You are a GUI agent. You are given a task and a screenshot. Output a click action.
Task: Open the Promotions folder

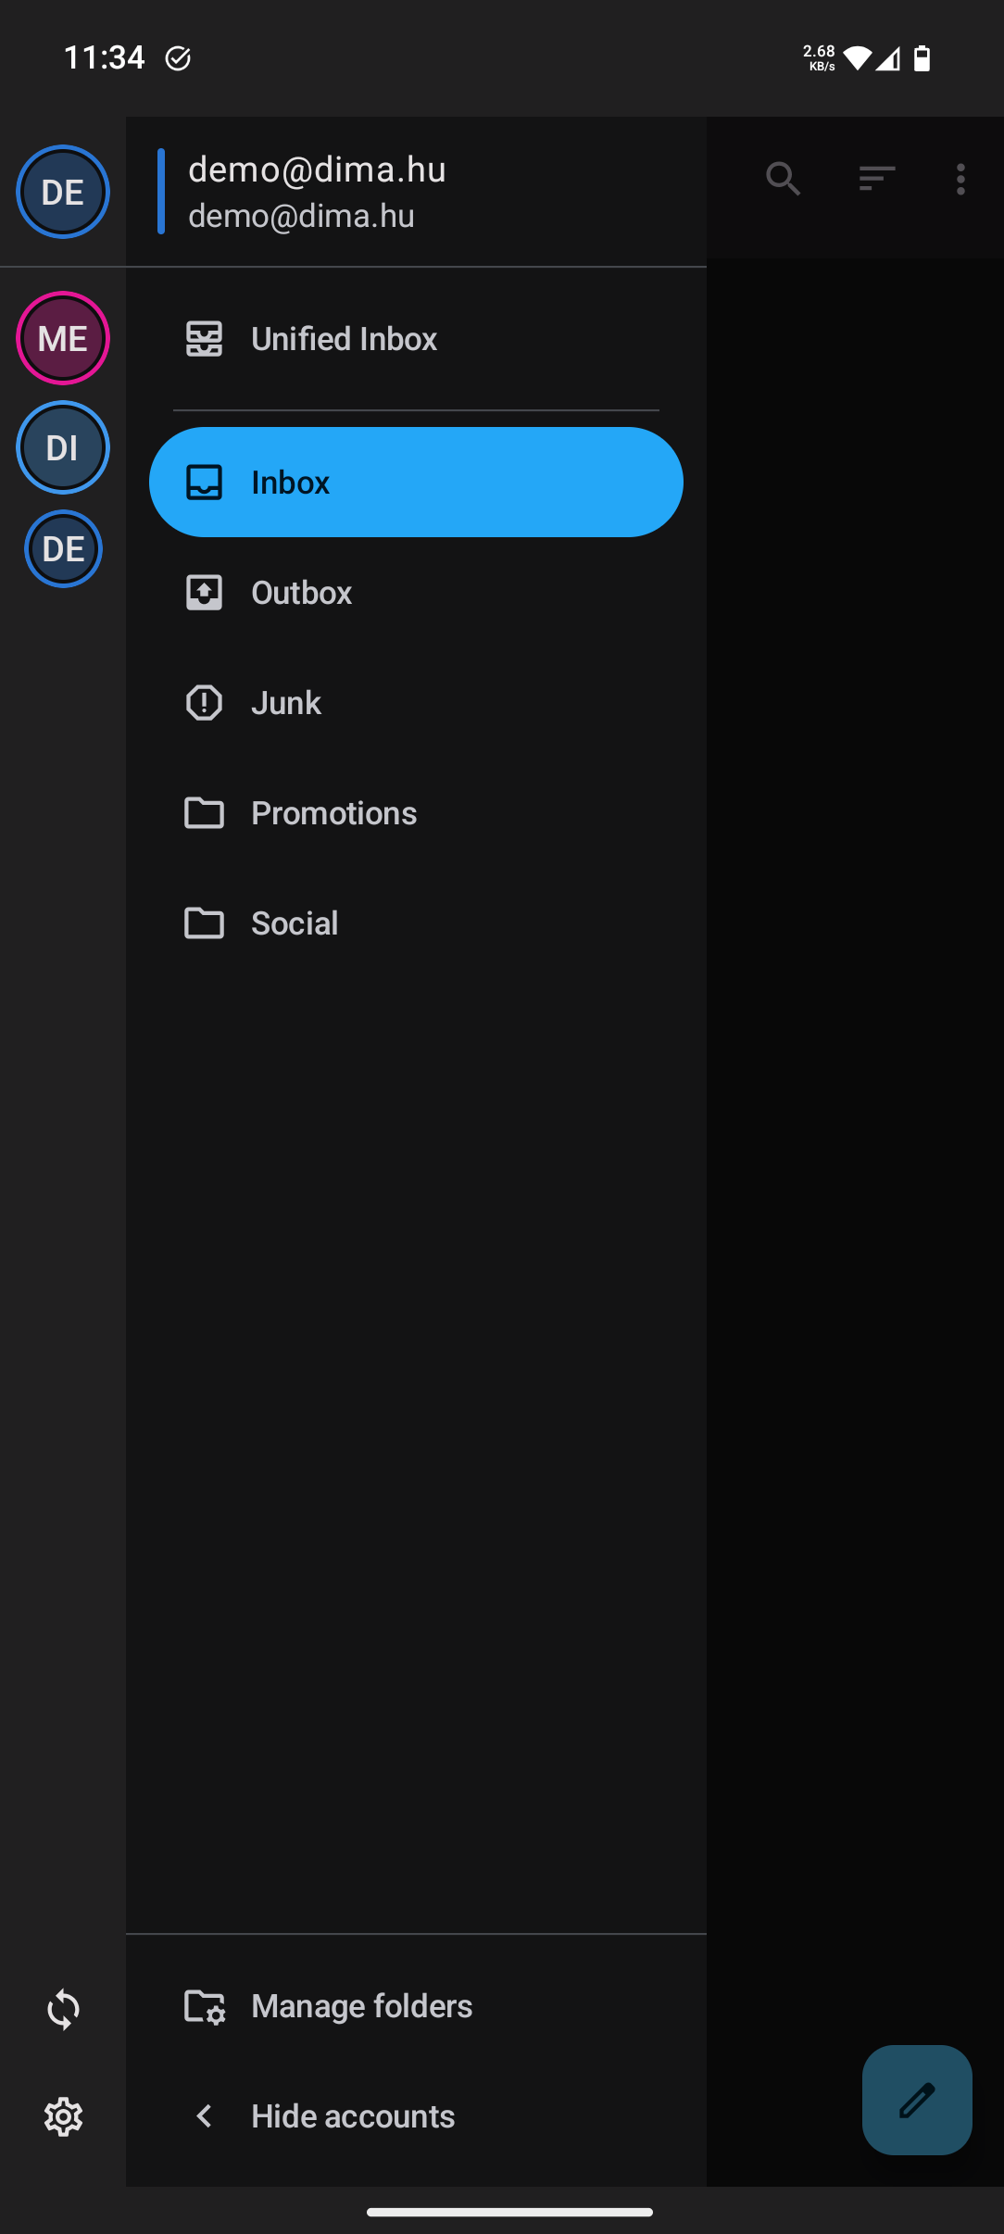(x=416, y=813)
